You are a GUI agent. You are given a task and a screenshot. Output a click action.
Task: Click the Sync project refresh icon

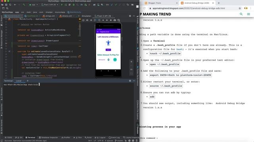(x=10, y=5)
